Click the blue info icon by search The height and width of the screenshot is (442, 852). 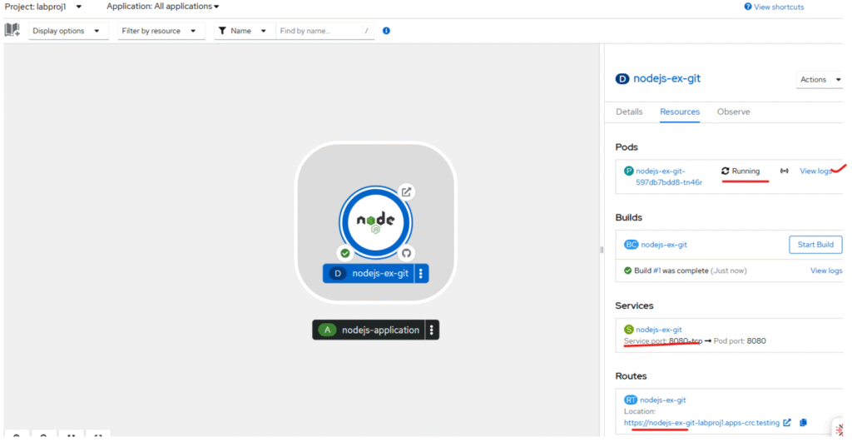pos(386,31)
